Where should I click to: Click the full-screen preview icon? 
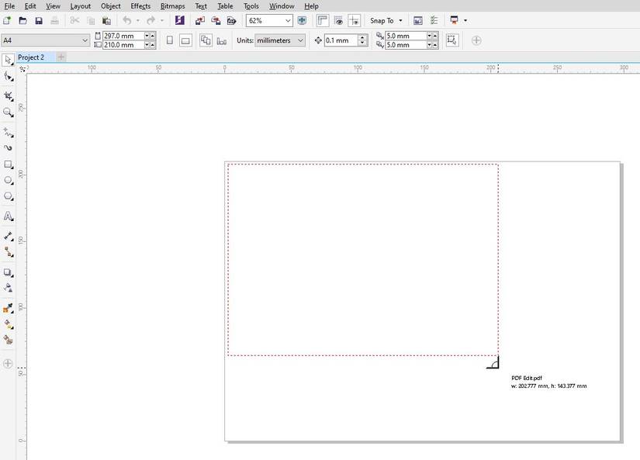[302, 20]
